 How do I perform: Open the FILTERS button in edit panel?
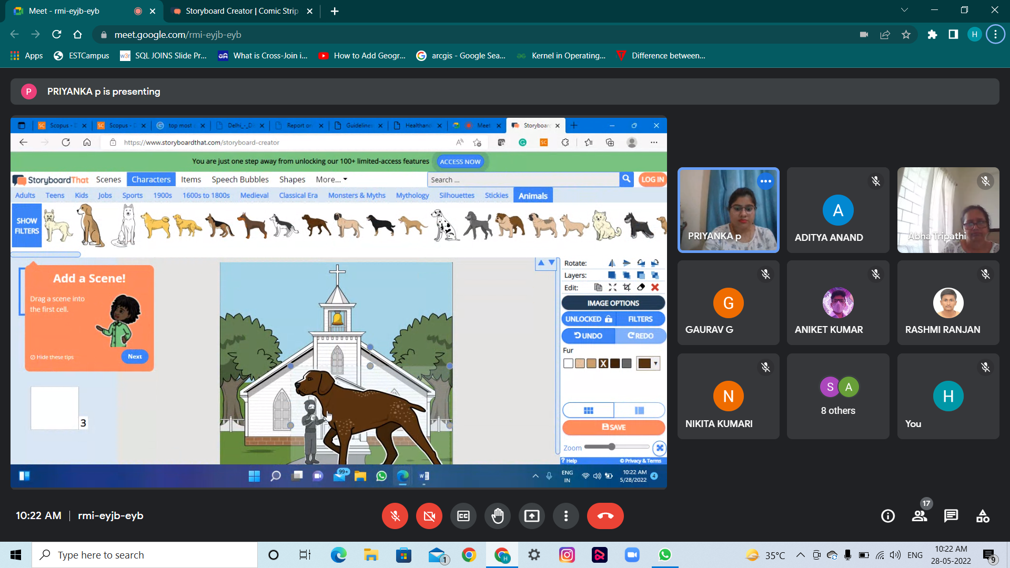[x=640, y=319]
